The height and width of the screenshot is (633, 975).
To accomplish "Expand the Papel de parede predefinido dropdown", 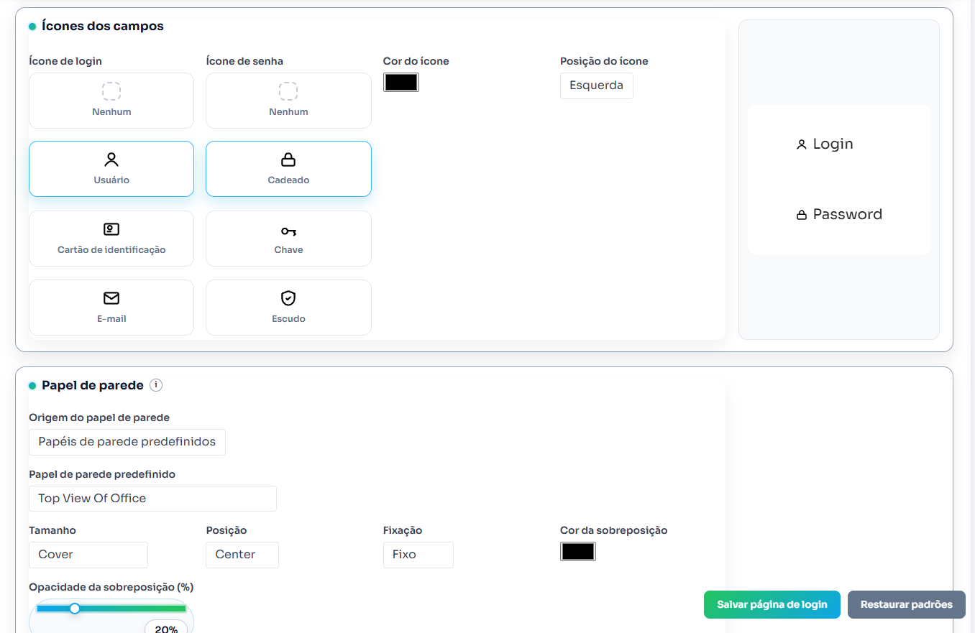I will (x=152, y=499).
